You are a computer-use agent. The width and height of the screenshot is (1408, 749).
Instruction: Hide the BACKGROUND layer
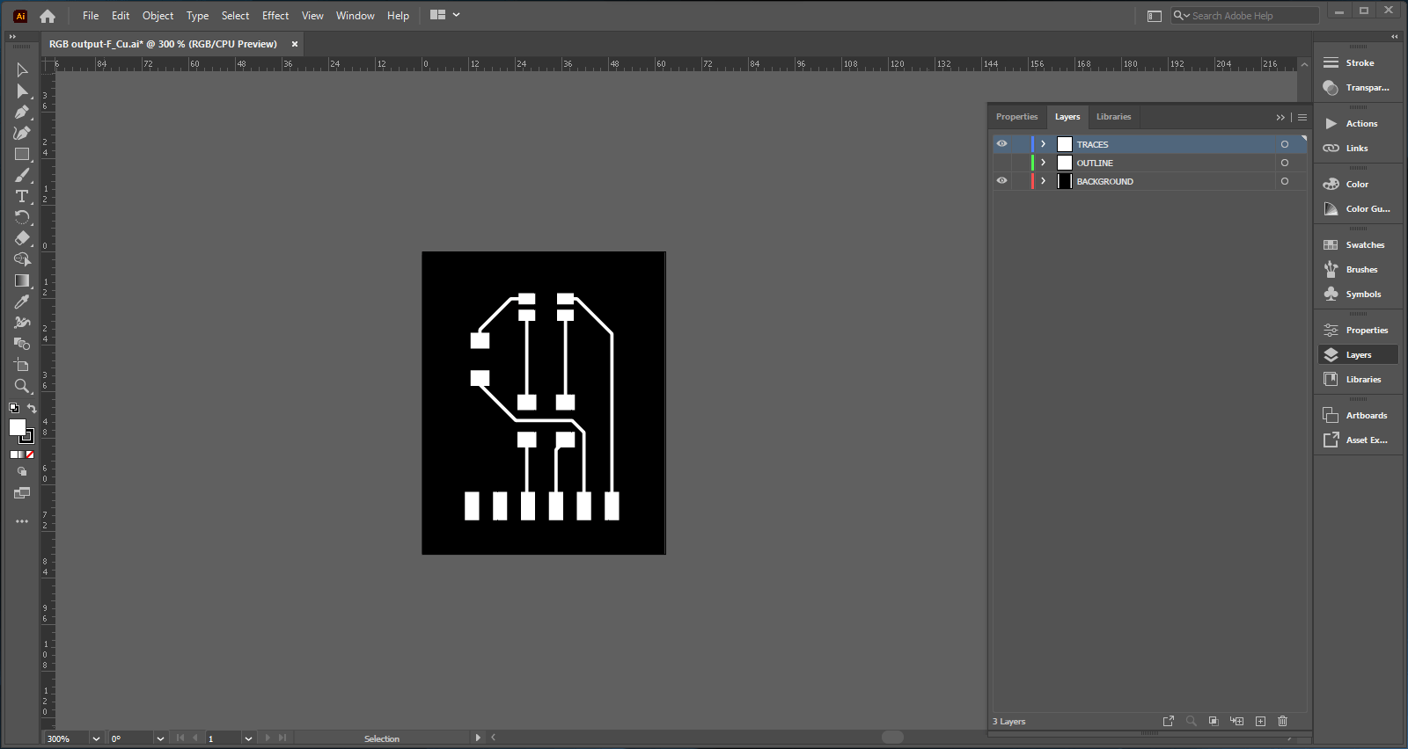point(1001,180)
